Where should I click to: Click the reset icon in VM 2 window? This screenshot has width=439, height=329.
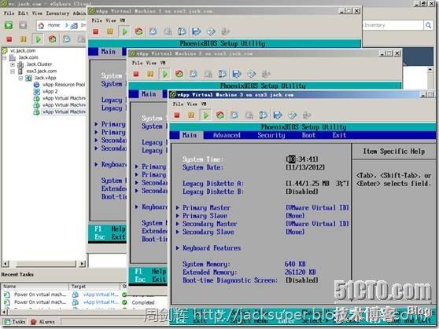coord(179,74)
